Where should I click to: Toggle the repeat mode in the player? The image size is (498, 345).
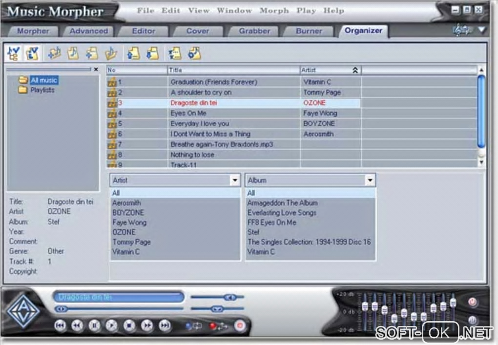coord(194,326)
